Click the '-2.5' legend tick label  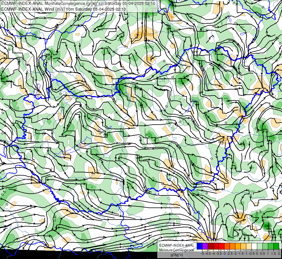tap(230, 254)
